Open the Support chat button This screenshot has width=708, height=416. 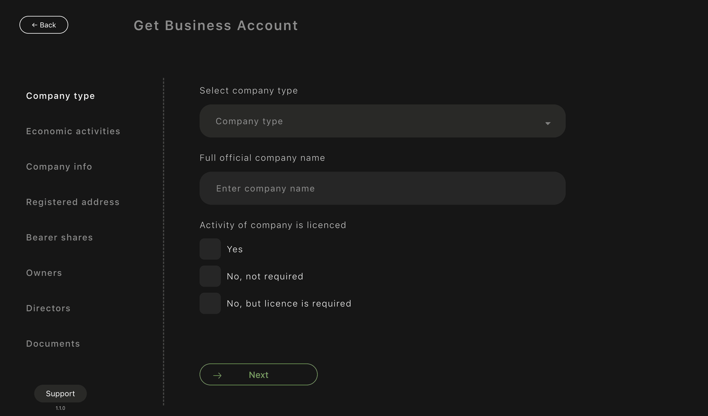click(60, 394)
